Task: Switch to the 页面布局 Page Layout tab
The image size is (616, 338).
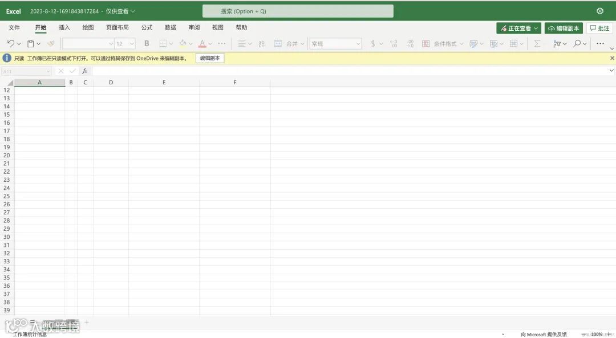Action: point(117,27)
